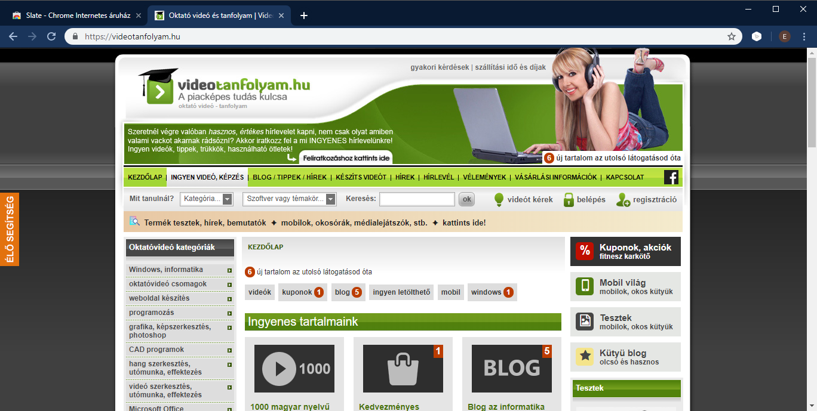Click '6 új tartalom' notice in the header banner
The width and height of the screenshot is (817, 411).
click(x=612, y=158)
